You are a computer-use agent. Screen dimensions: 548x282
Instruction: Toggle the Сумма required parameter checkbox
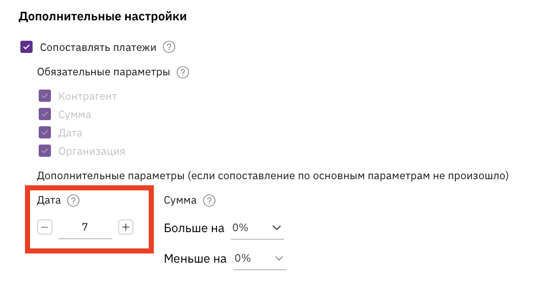[45, 114]
